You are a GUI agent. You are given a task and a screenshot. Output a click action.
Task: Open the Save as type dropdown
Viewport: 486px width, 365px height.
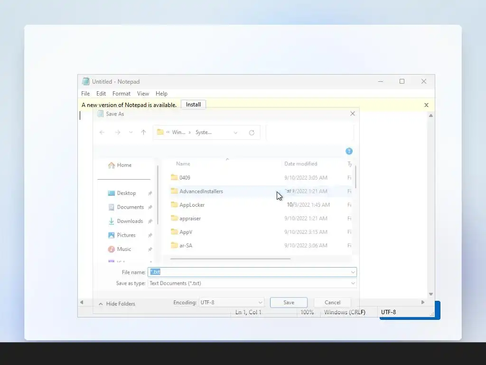(252, 283)
